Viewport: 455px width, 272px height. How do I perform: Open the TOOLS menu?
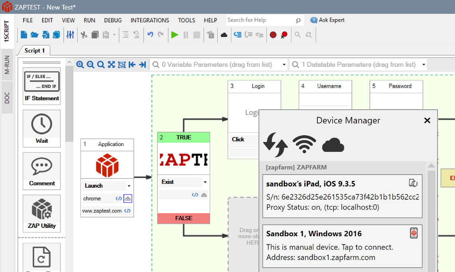click(x=186, y=20)
